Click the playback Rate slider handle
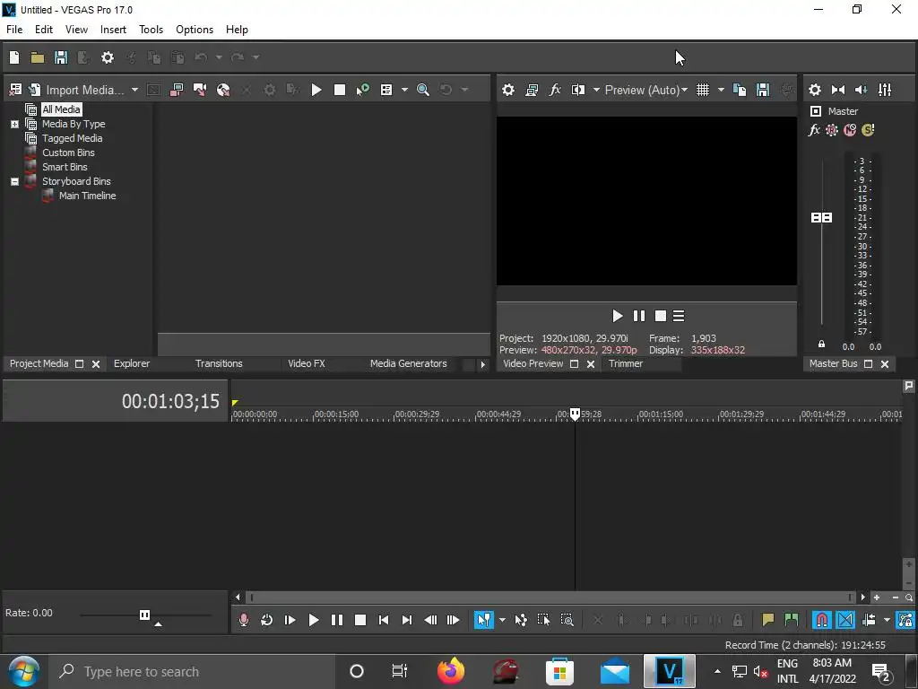The width and height of the screenshot is (918, 689). tap(144, 615)
